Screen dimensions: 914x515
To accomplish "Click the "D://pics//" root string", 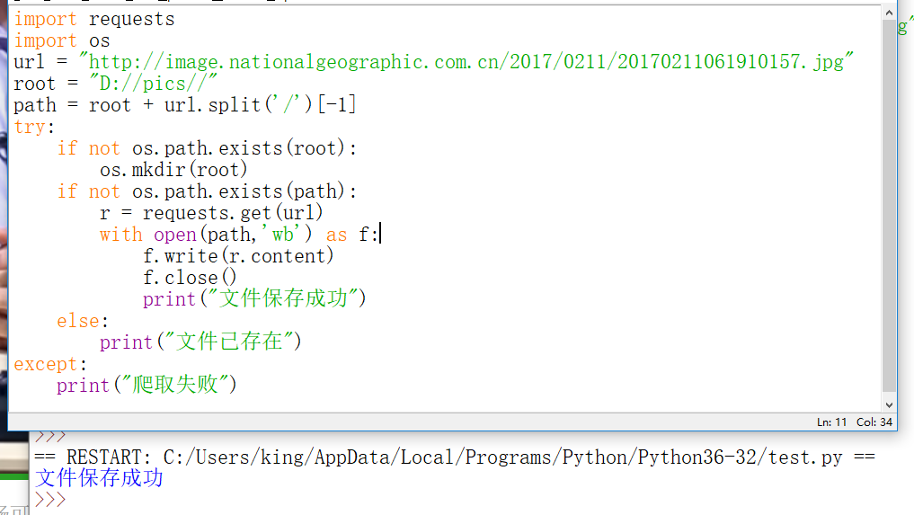I will (153, 84).
